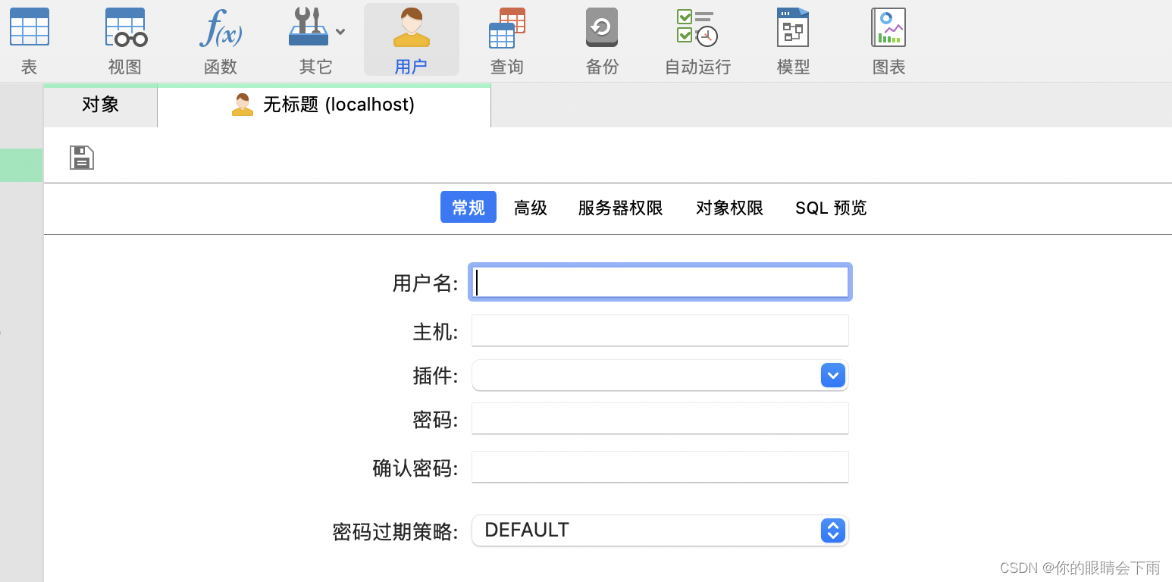Viewport: 1172px width, 582px height.
Task: Switch to the 服务器权限 tab
Action: click(x=621, y=208)
